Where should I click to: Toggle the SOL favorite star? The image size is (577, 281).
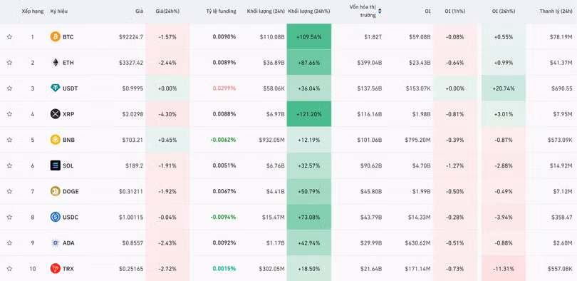[9, 165]
